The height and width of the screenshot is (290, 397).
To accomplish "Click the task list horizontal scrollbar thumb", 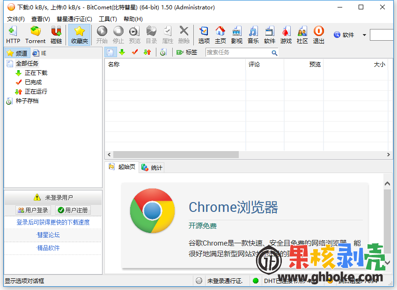I will coord(176,154).
